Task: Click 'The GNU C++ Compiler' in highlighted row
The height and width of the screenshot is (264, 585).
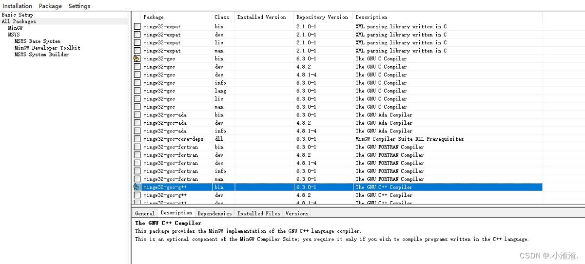Action: click(x=384, y=187)
